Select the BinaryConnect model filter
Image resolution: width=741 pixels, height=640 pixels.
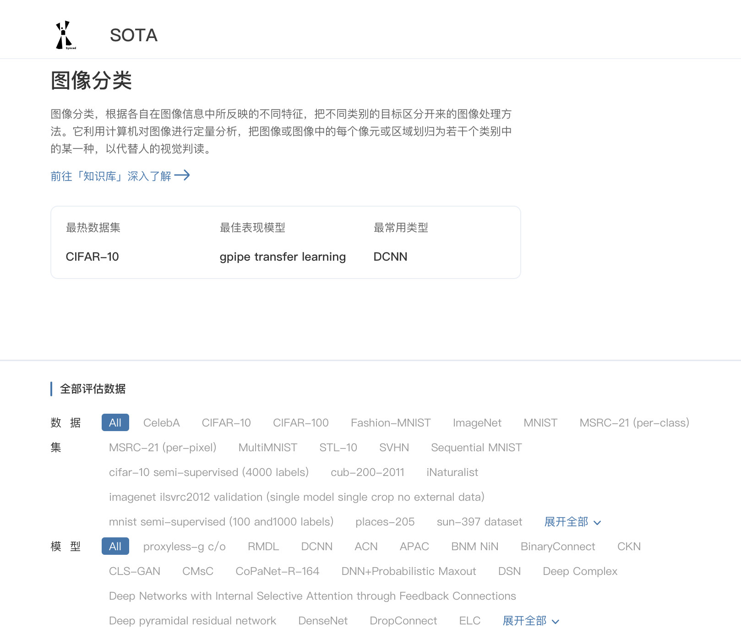click(557, 546)
